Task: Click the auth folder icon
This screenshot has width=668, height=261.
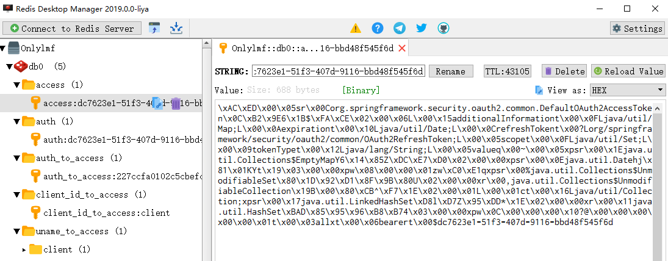Action: click(x=28, y=122)
